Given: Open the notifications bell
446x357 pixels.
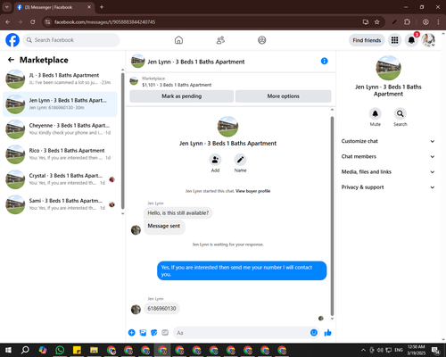Looking at the screenshot, I should (411, 40).
